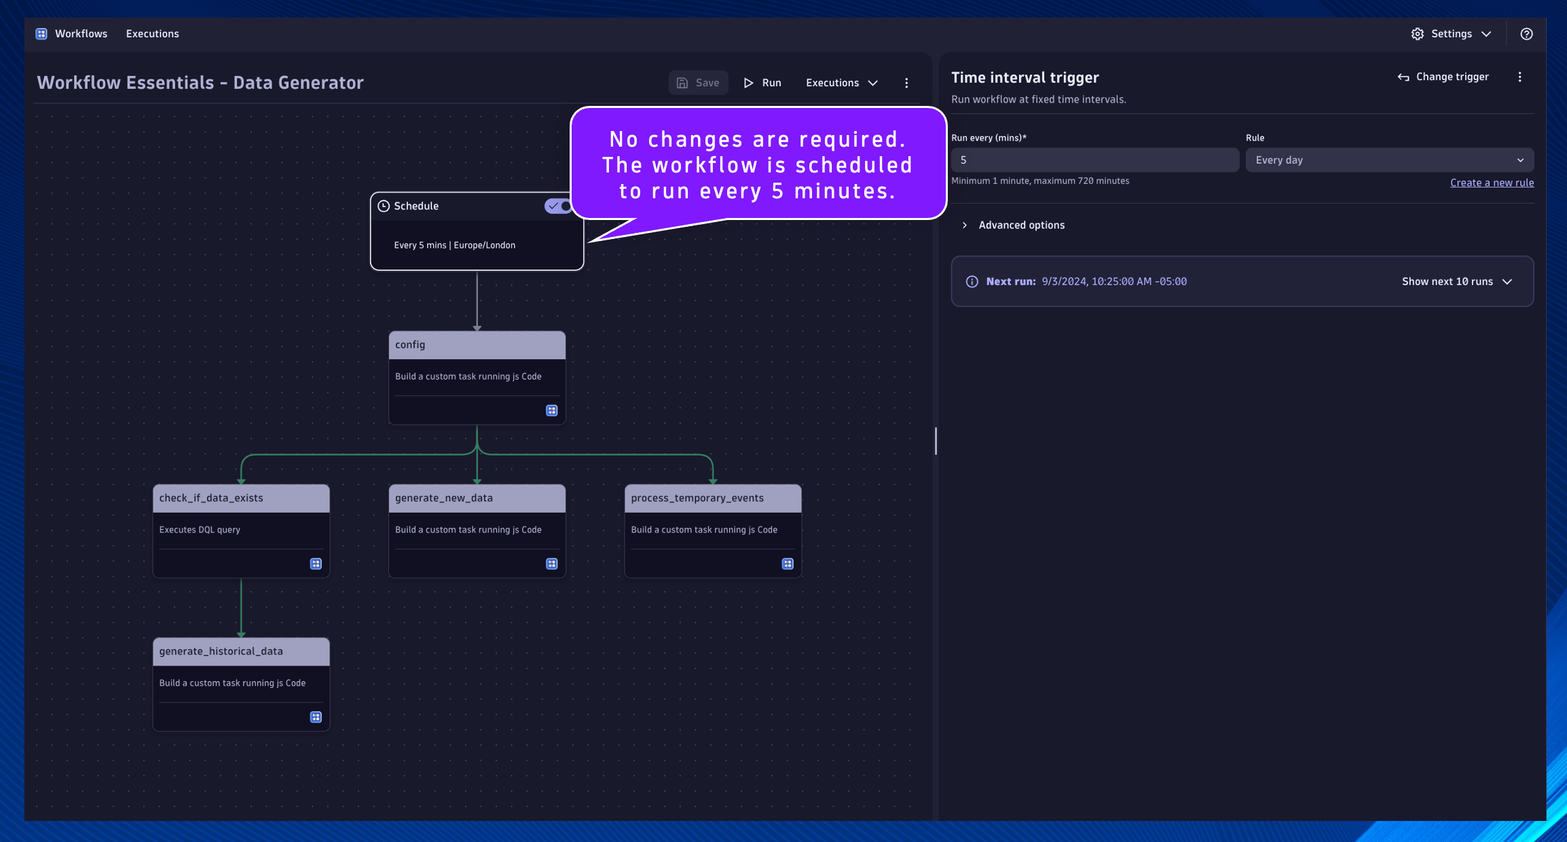1567x842 pixels.
Task: Click the generate_new_data action icon
Action: 552,564
